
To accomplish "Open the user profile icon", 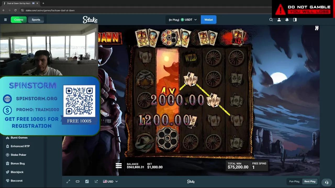I will click(279, 20).
